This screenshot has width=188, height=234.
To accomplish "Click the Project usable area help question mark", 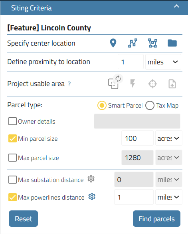I will [x=69, y=84].
